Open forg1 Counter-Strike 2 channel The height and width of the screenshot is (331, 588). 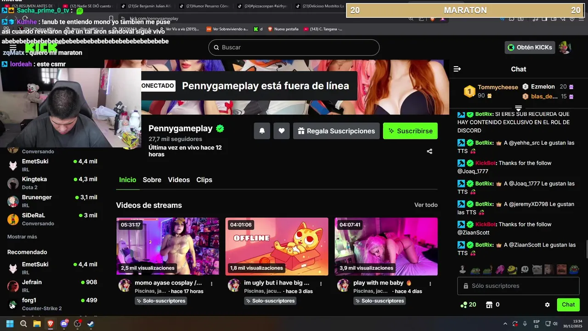(x=52, y=304)
